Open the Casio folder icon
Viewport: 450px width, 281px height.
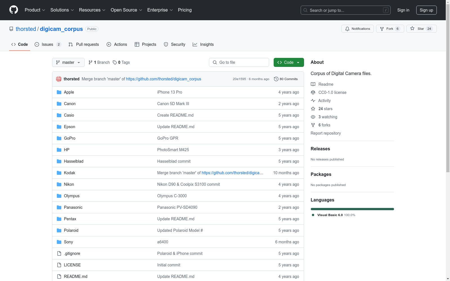[x=59, y=115]
